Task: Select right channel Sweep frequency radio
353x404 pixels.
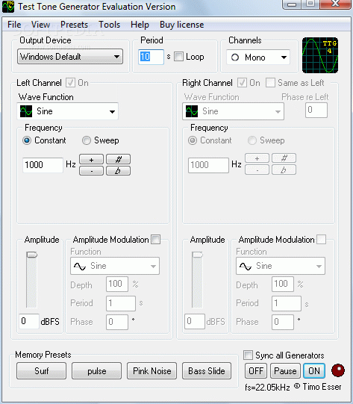Action: tap(252, 140)
